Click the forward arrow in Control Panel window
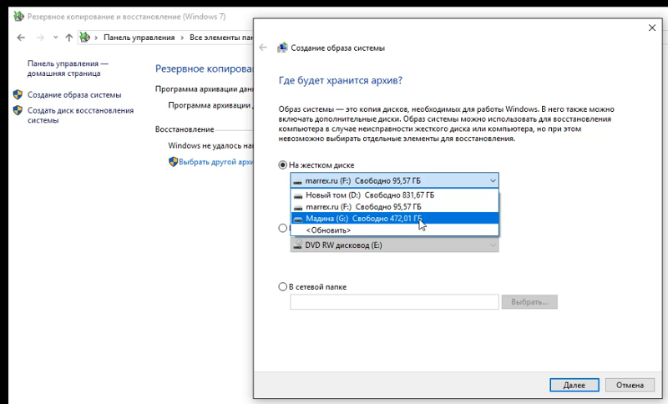Image resolution: width=668 pixels, height=404 pixels. coord(40,38)
